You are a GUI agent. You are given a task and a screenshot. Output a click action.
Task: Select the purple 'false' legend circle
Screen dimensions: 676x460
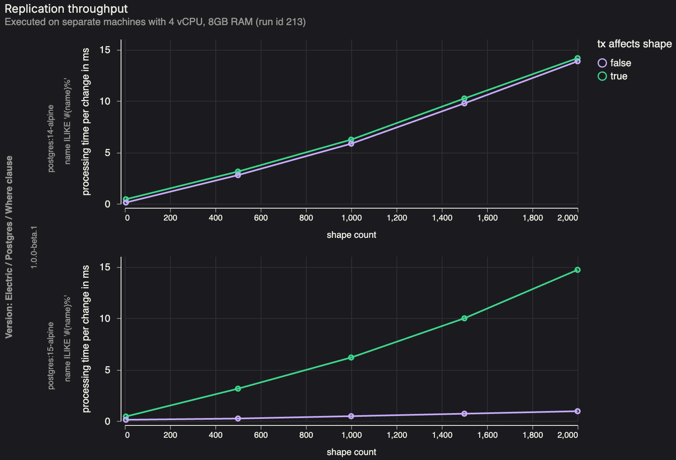pos(601,63)
